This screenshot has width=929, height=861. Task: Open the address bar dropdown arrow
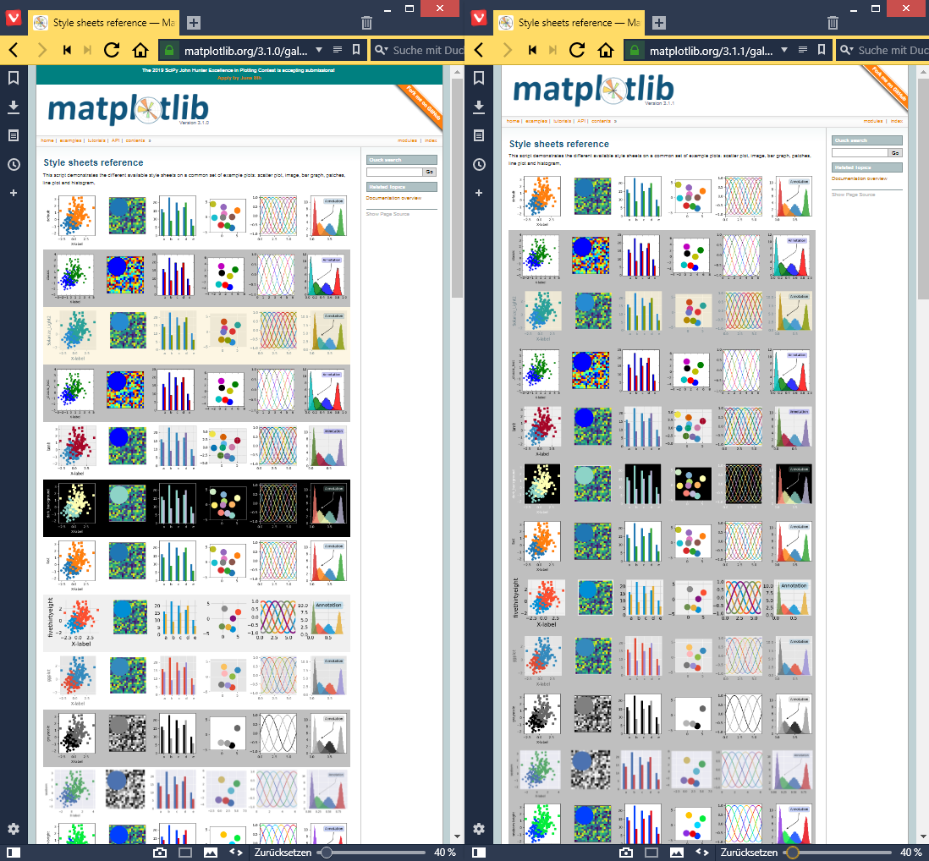[x=320, y=50]
